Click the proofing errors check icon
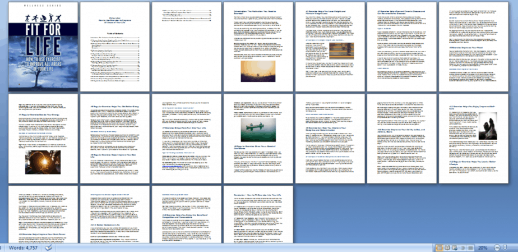The width and height of the screenshot is (518, 252). click(48, 248)
